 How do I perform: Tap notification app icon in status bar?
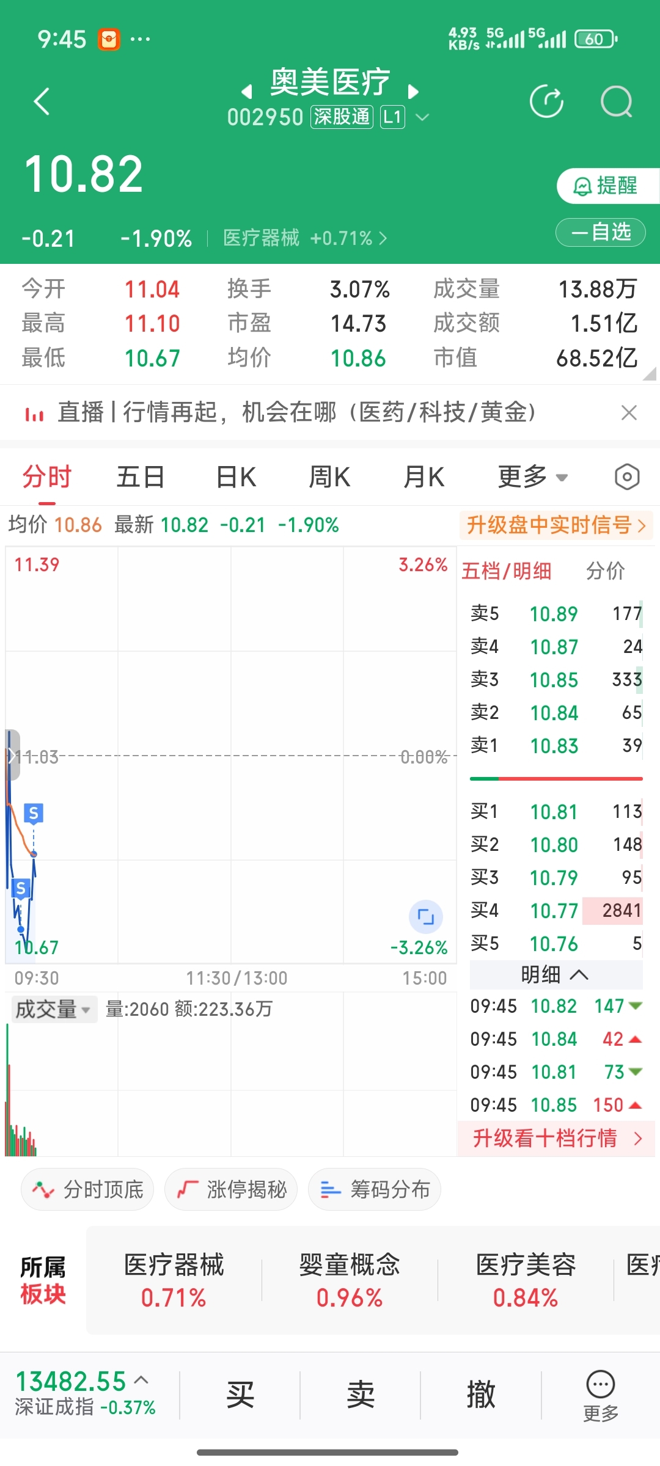point(109,40)
